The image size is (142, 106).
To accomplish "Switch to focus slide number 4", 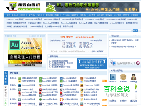I will pyautogui.click(x=34, y=63).
